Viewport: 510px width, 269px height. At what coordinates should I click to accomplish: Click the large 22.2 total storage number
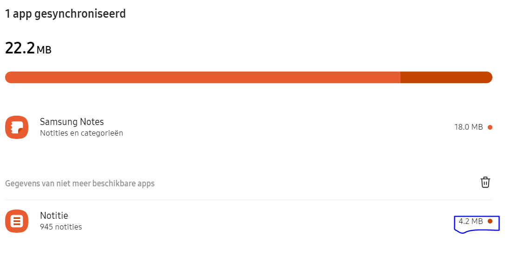click(20, 48)
